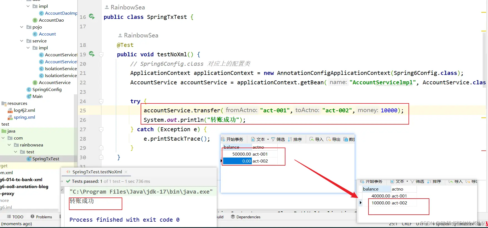Click the green Tests passed checkmark icon
The image size is (488, 228).
click(68, 181)
